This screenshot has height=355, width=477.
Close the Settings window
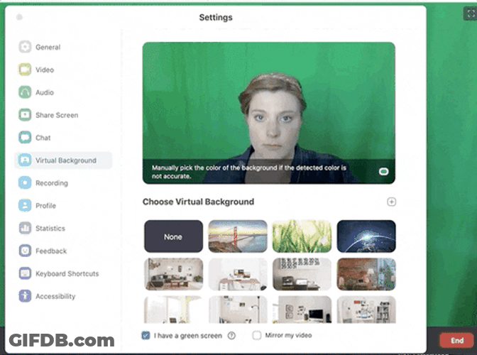coord(19,17)
